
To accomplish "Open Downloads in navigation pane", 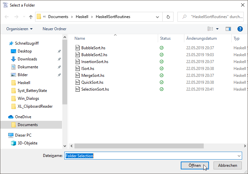I will pos(27,59).
